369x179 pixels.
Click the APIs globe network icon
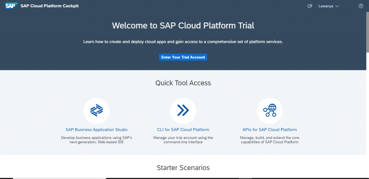click(x=270, y=111)
